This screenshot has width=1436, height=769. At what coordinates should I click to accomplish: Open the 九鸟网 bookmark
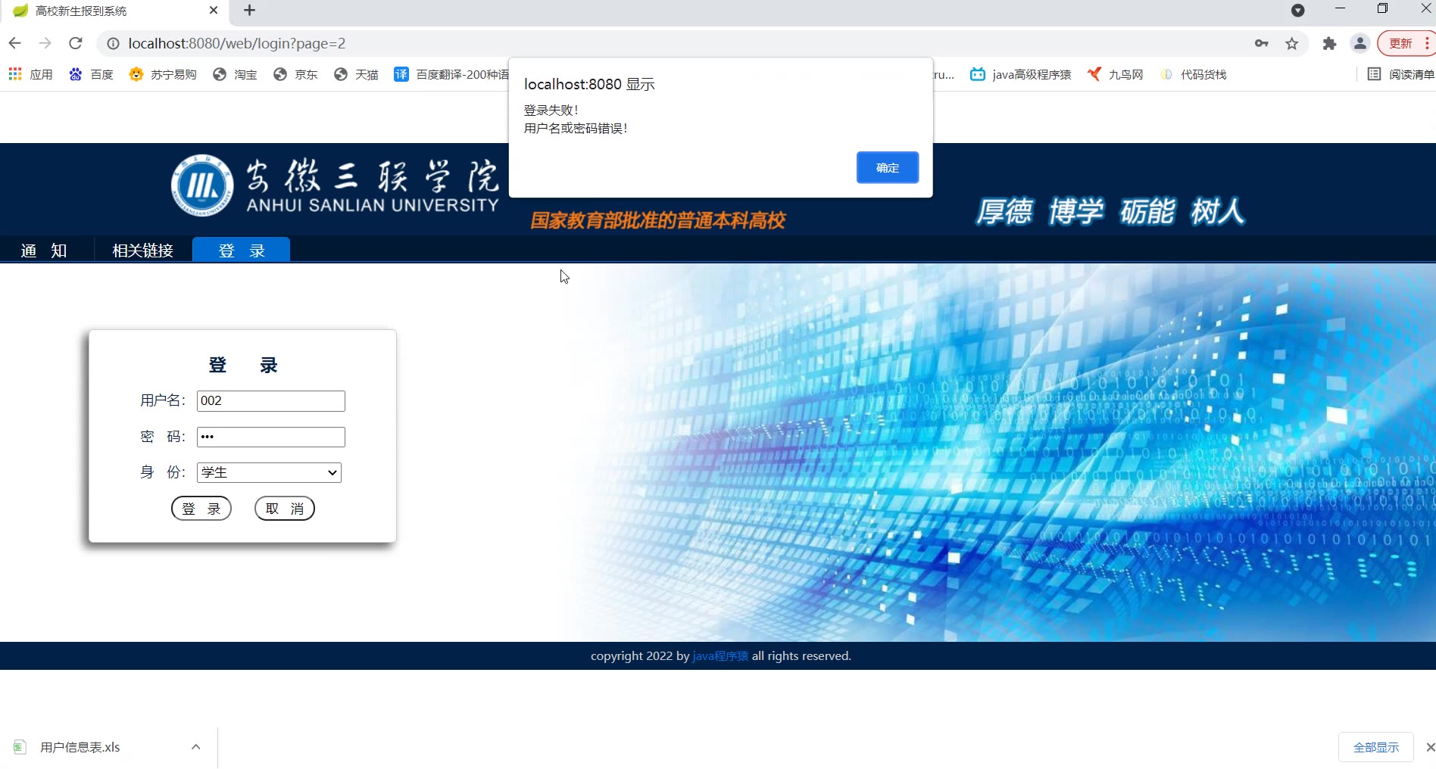1115,74
